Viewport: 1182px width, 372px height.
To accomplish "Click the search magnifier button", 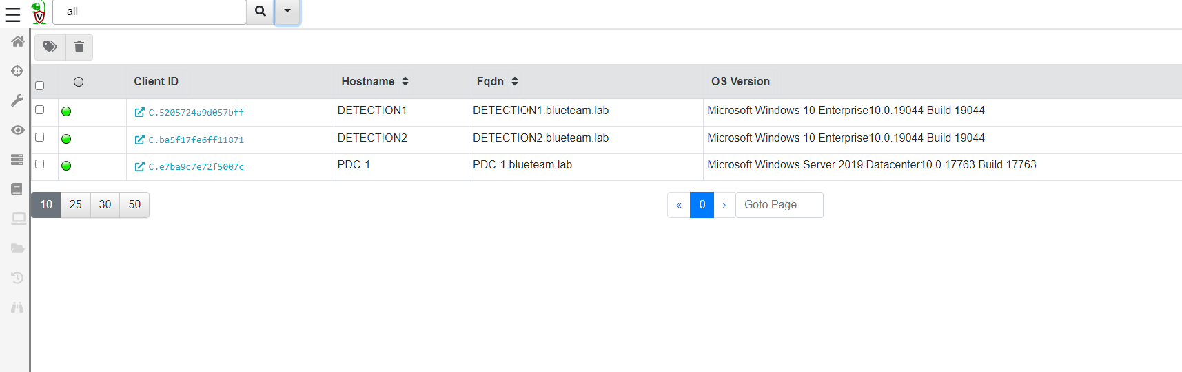I will click(261, 11).
